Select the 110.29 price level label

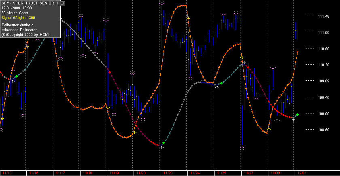[323, 65]
